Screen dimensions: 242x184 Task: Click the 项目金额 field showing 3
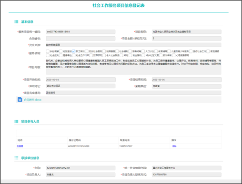click(187, 39)
